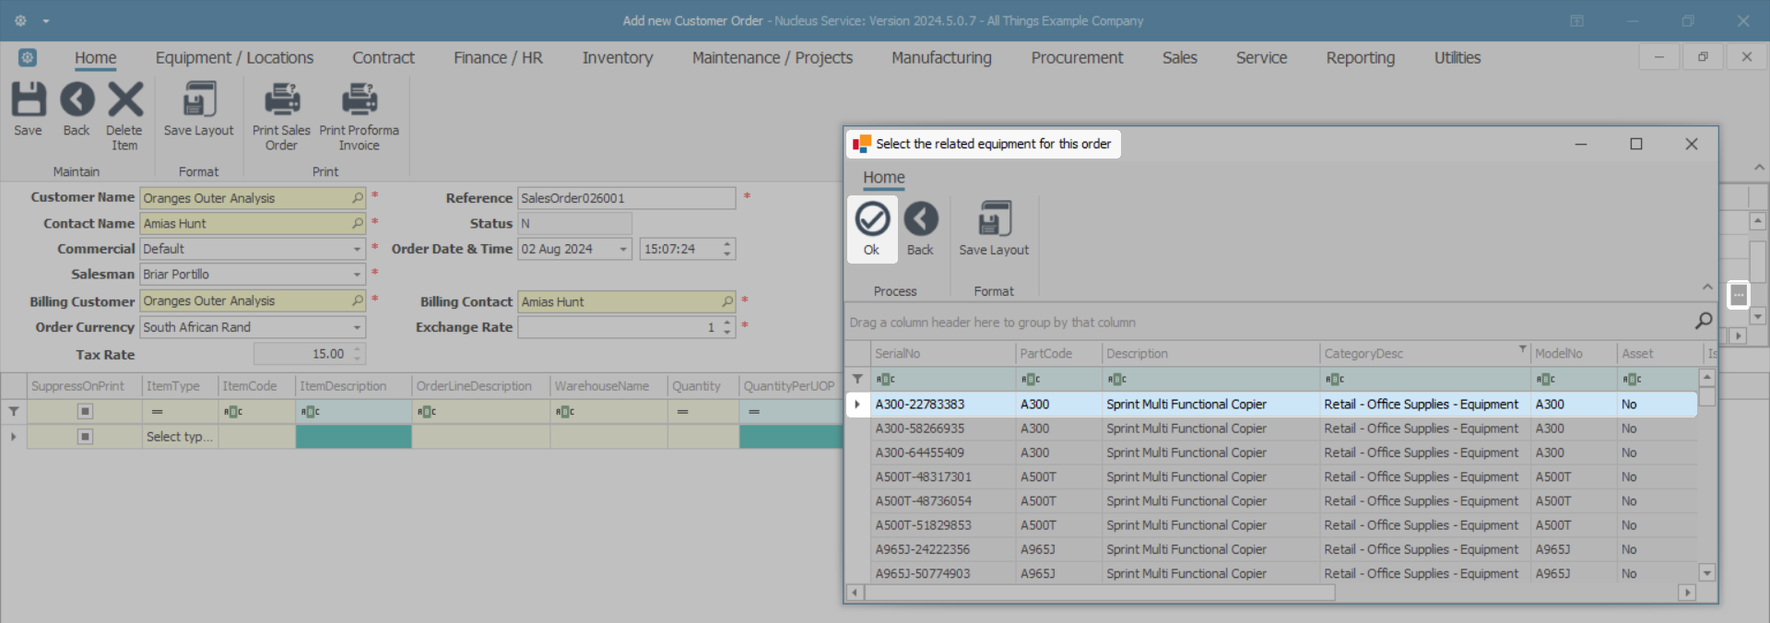Click the CategoryDesc column filter icon
This screenshot has width=1770, height=623.
coord(1522,348)
